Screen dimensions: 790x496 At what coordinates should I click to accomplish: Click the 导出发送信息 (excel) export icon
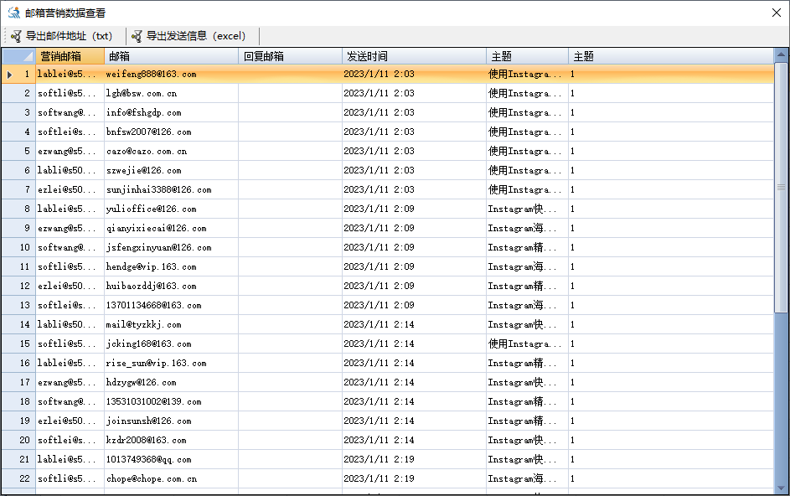tap(136, 36)
